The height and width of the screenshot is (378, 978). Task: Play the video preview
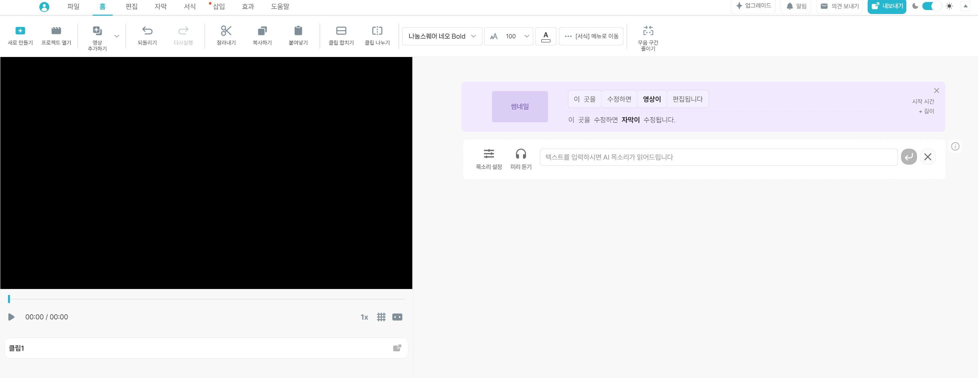11,317
